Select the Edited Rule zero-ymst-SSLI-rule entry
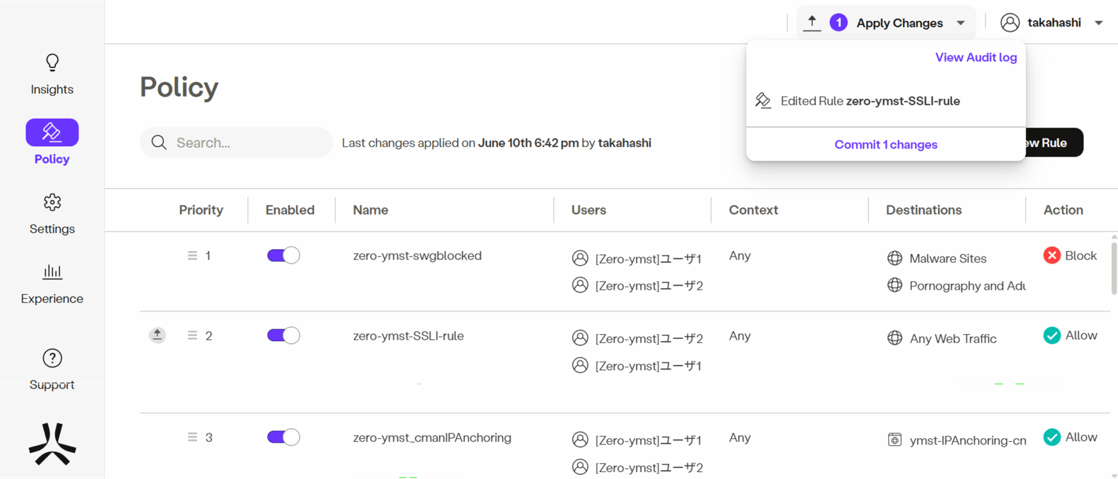This screenshot has width=1118, height=479. pyautogui.click(x=870, y=101)
